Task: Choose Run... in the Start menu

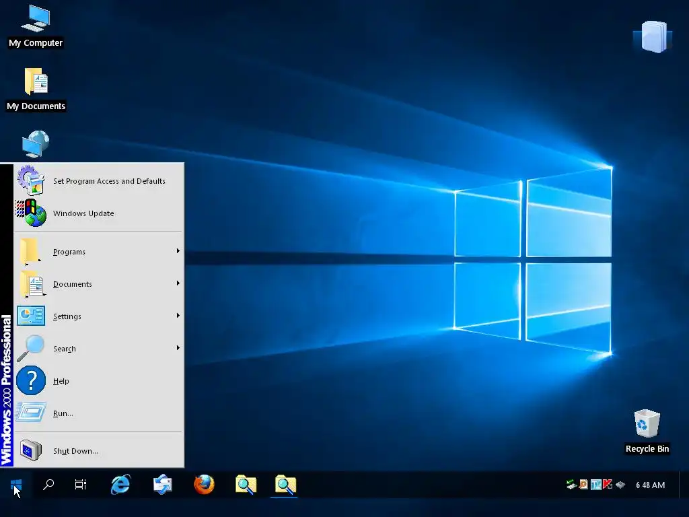Action: (100, 413)
